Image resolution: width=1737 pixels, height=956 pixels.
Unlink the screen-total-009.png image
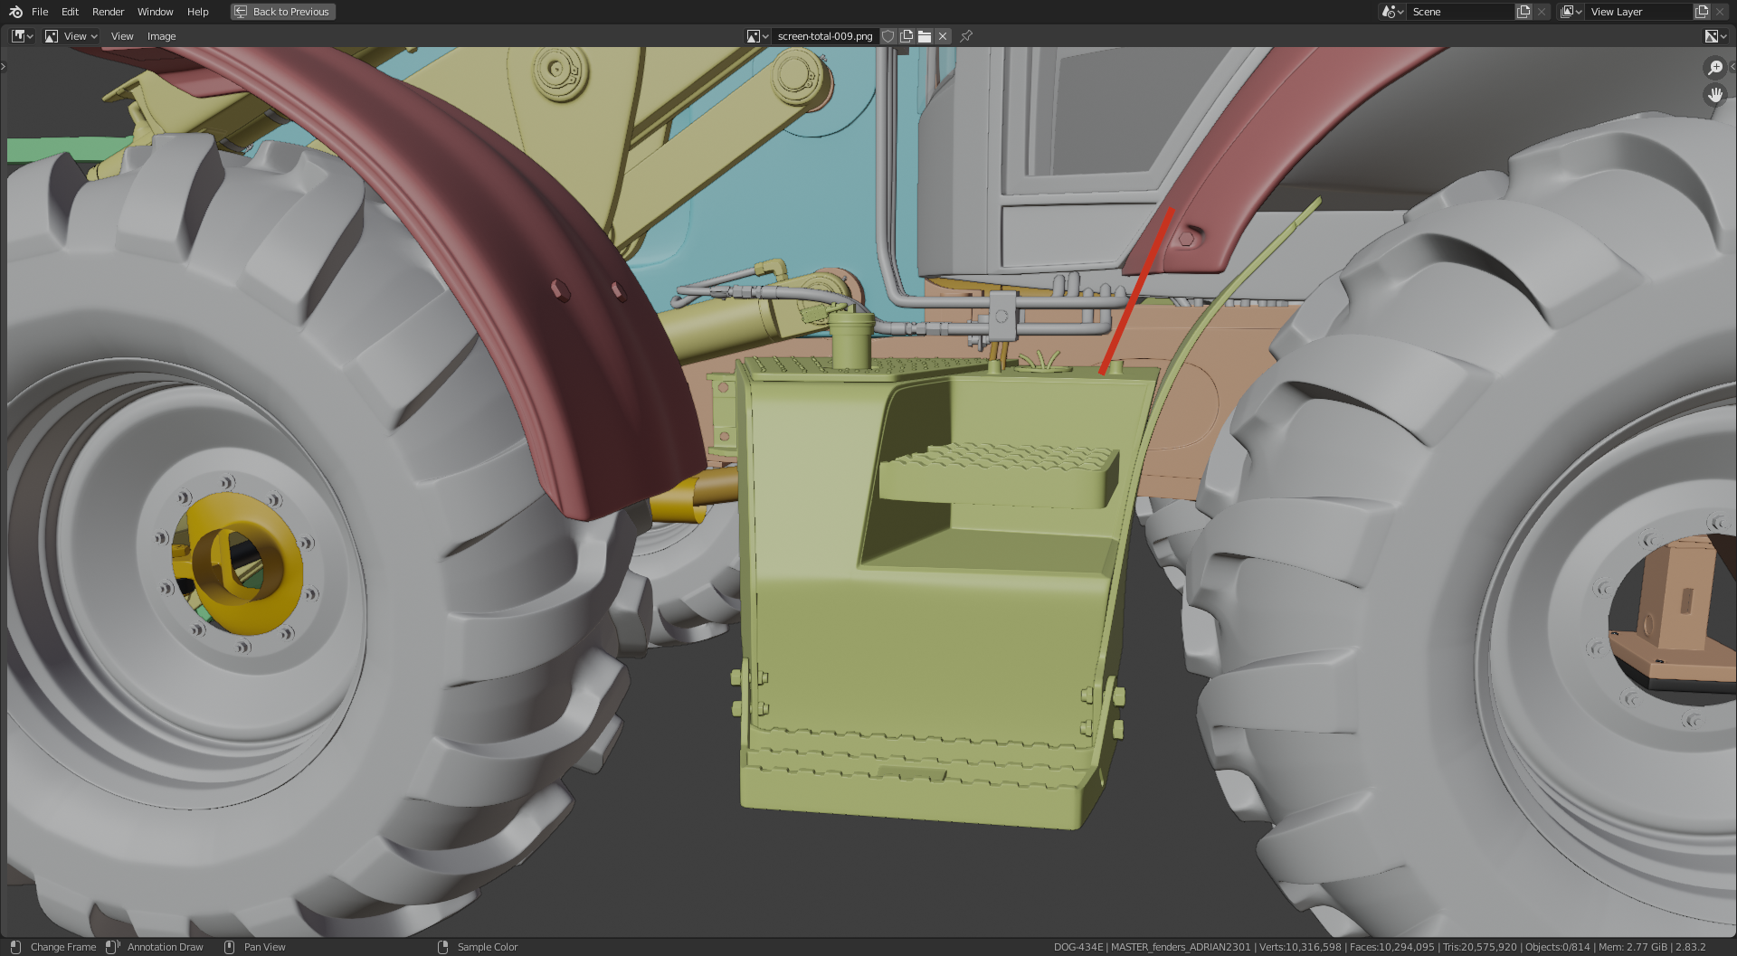[943, 36]
